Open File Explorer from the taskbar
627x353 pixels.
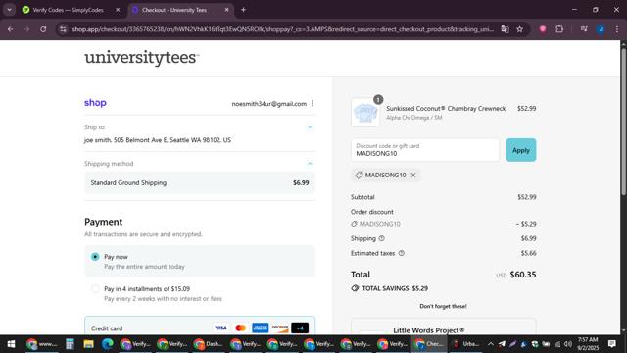coord(88,344)
